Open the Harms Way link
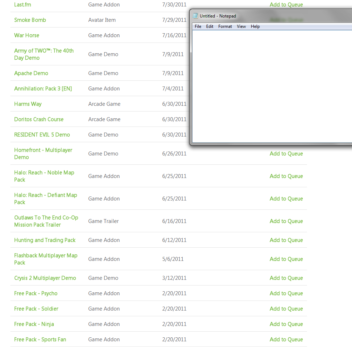Viewport: 352px width, 347px height. tap(28, 104)
